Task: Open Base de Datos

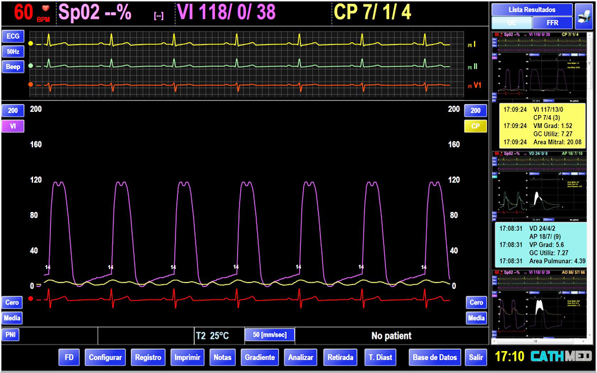Action: click(x=436, y=357)
